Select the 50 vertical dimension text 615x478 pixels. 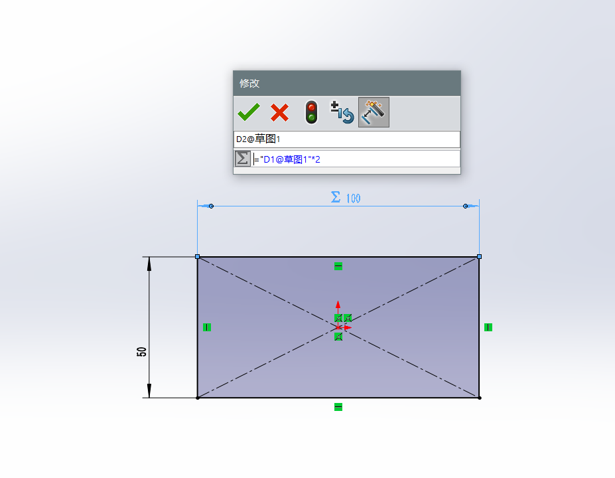[x=141, y=352]
